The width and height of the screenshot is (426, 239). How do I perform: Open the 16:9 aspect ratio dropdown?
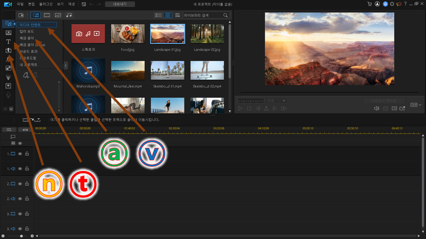(x=416, y=105)
